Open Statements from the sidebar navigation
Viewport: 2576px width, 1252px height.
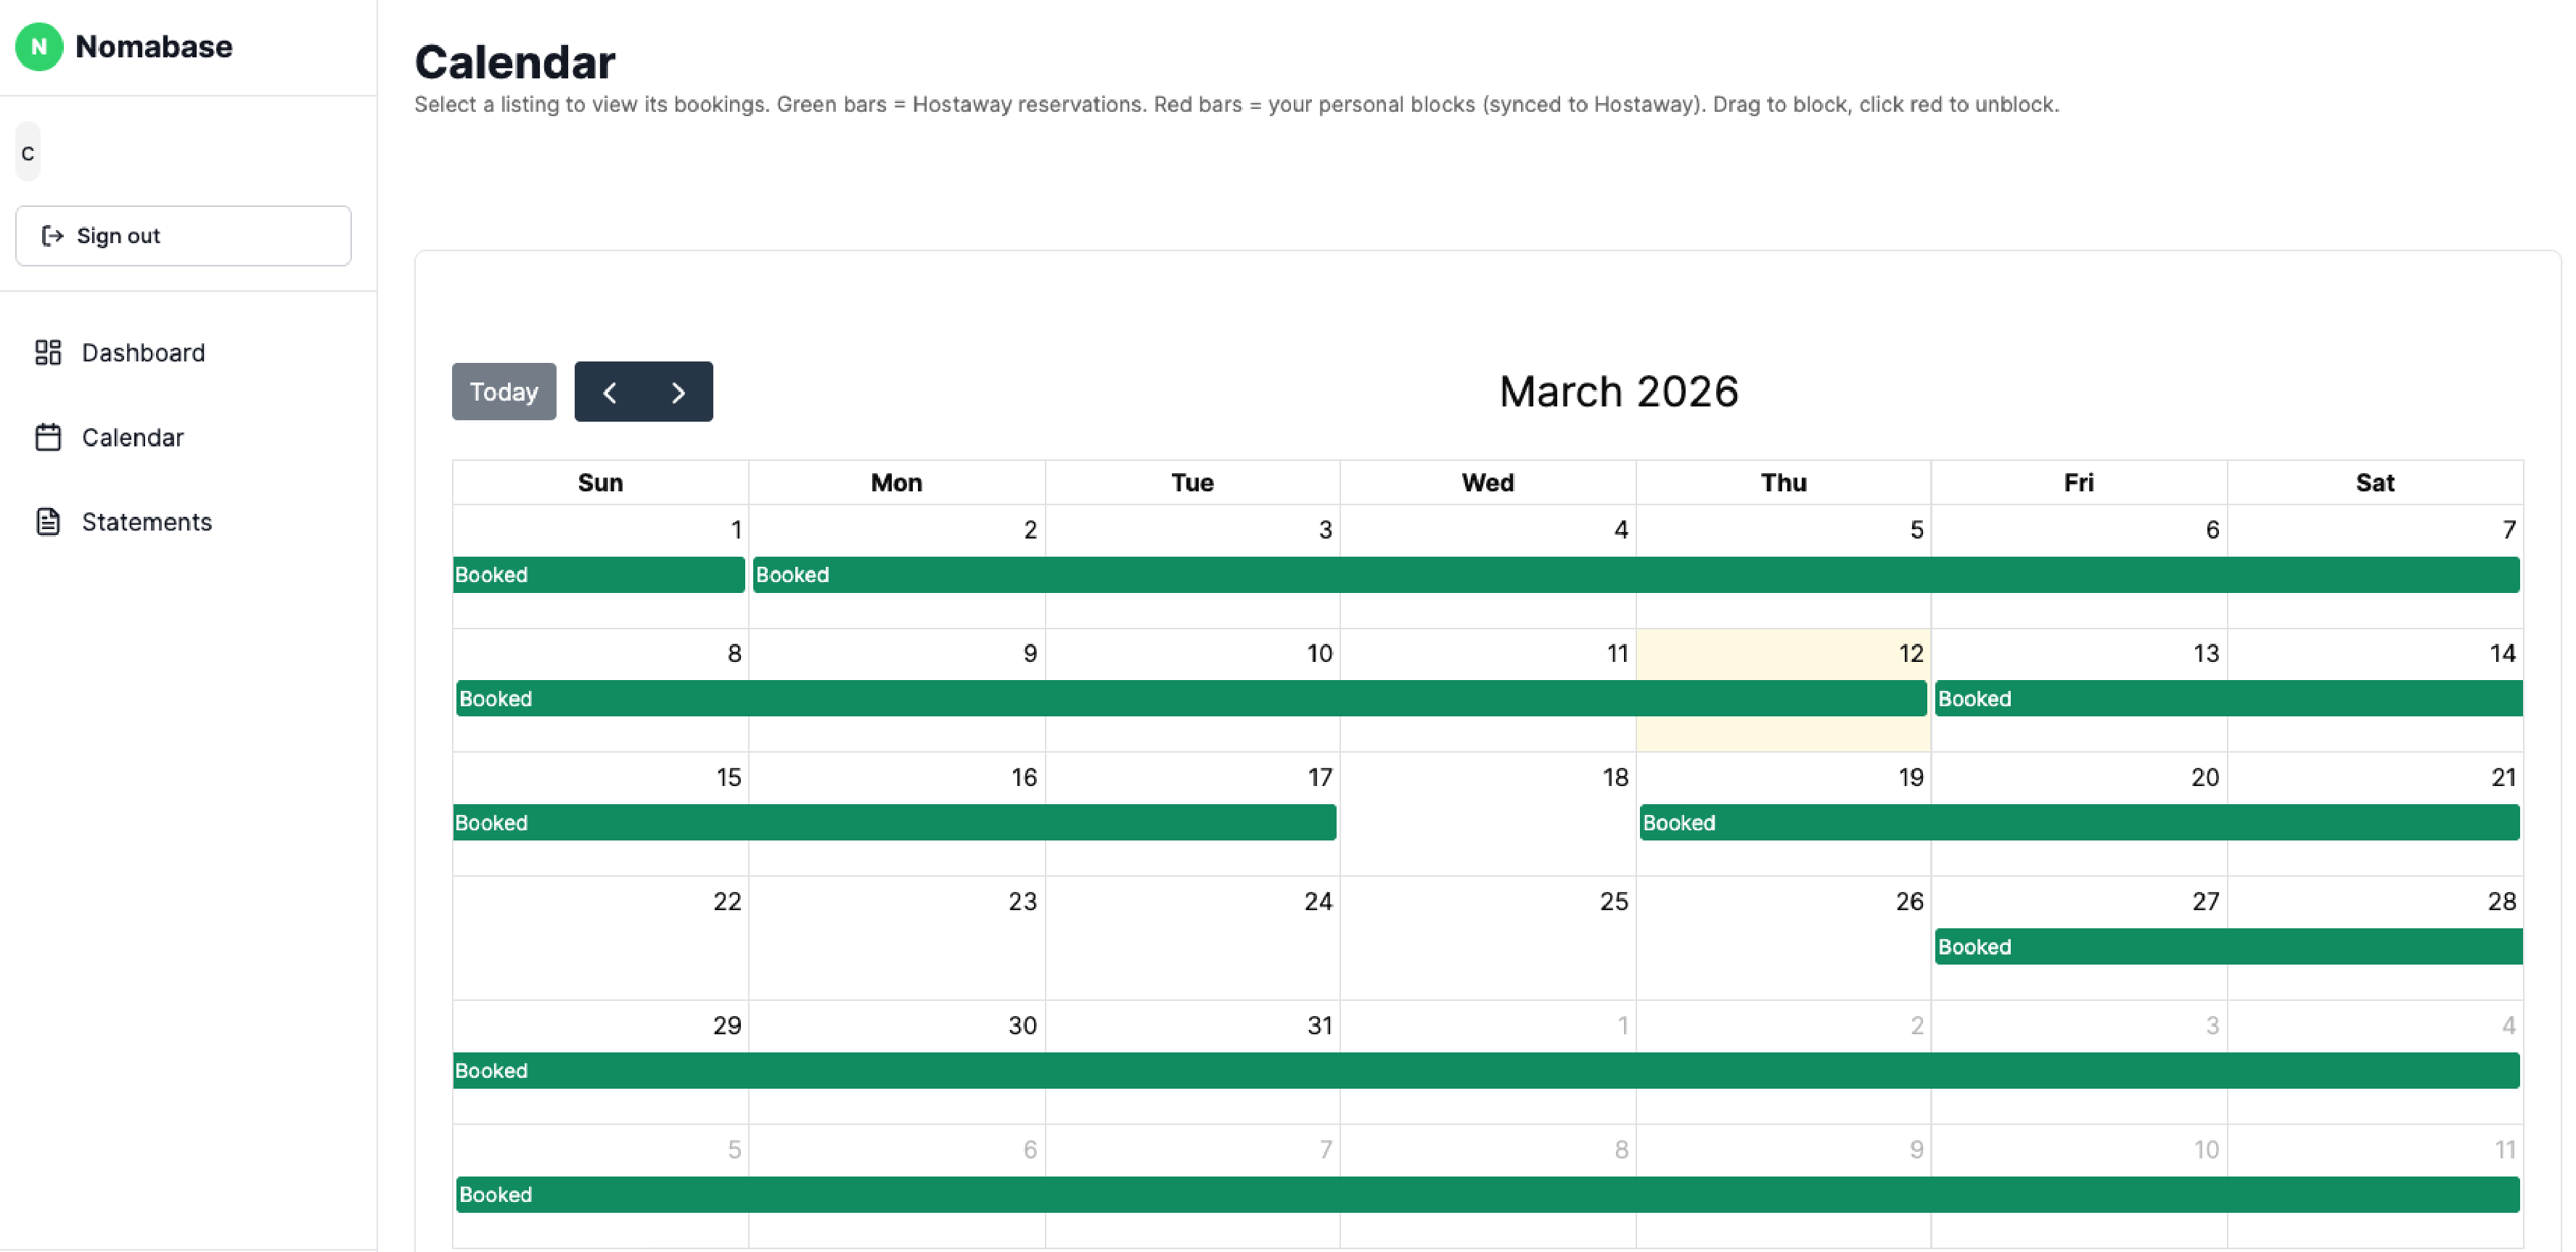[x=146, y=521]
